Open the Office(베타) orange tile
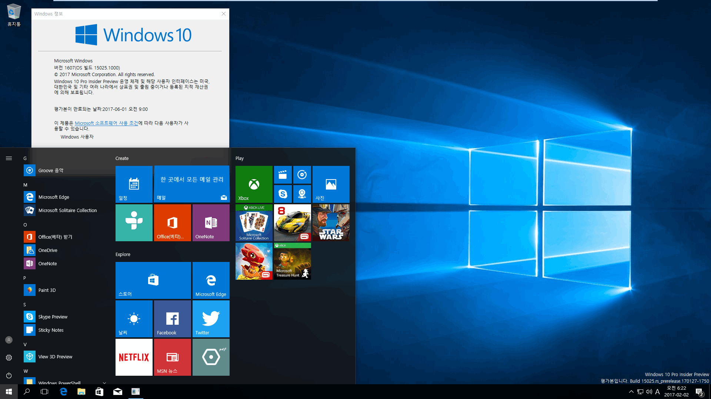This screenshot has height=399, width=711. (x=173, y=223)
